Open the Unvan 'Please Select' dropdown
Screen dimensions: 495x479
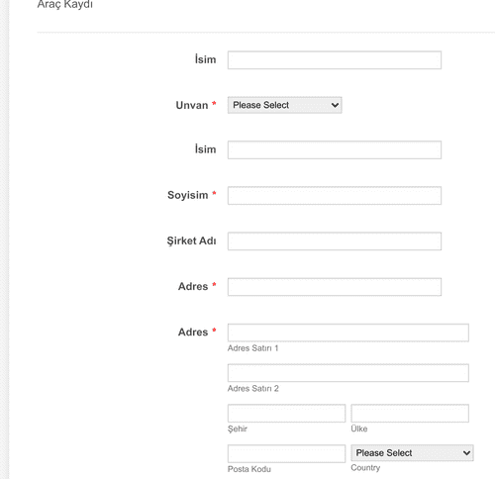[x=284, y=105]
